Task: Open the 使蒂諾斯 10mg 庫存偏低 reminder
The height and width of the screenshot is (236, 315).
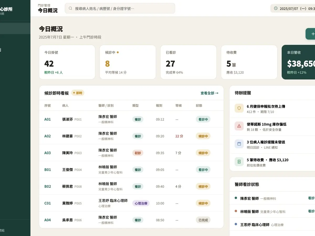Action: point(272,127)
